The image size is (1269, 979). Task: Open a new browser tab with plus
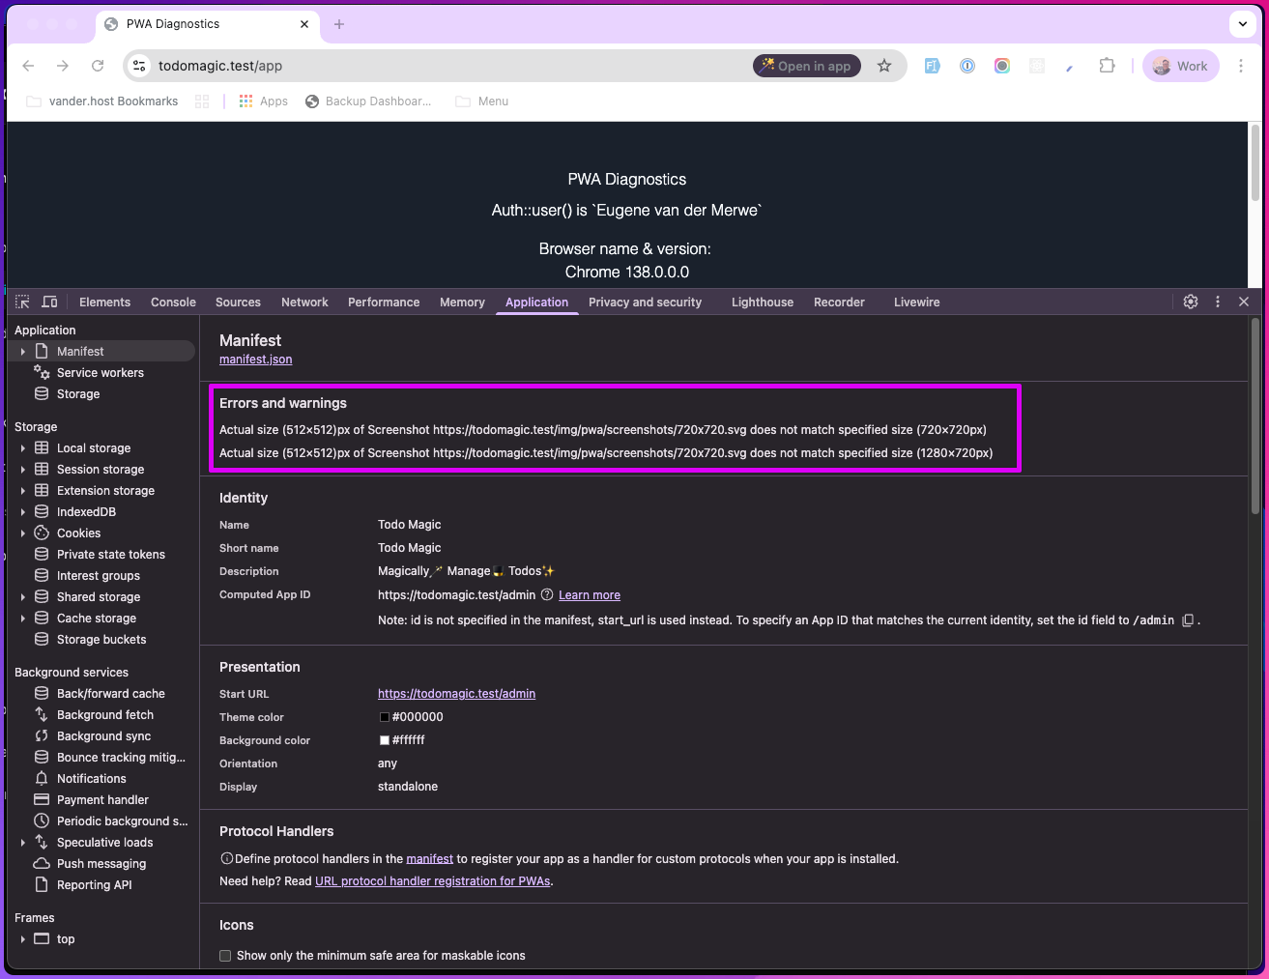[x=339, y=24]
